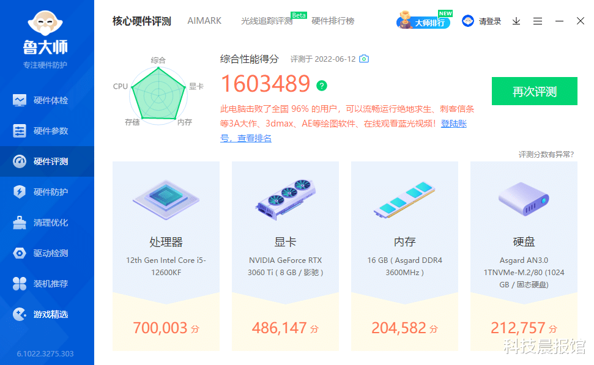594x365 pixels.
Task: Switch to 核心硬件评测 tab
Action: coord(142,21)
